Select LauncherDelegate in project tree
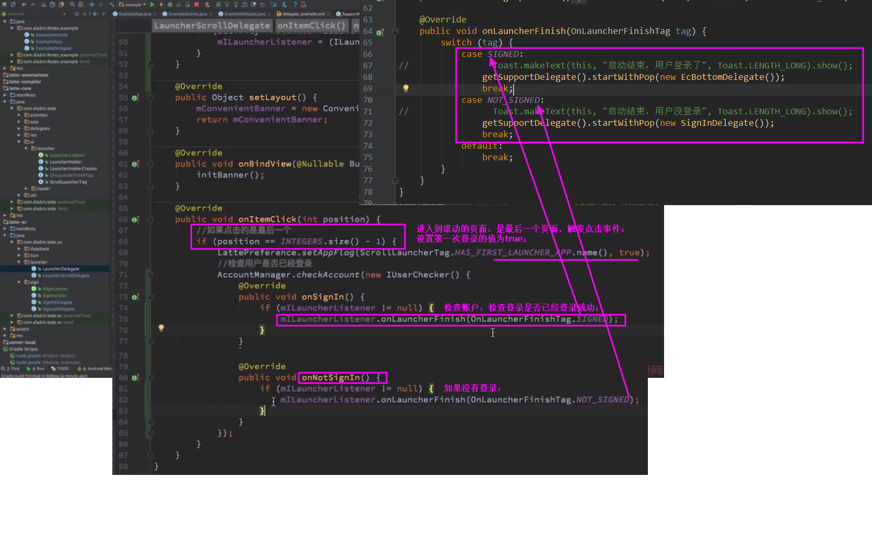Screen dimensions: 872x548 (55, 269)
